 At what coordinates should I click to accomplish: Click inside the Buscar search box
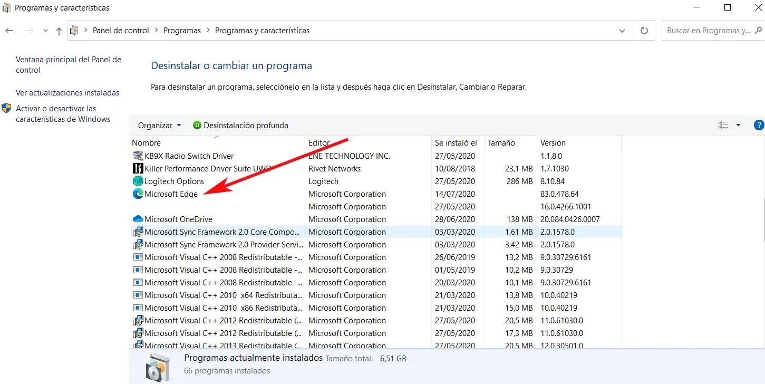tap(709, 30)
